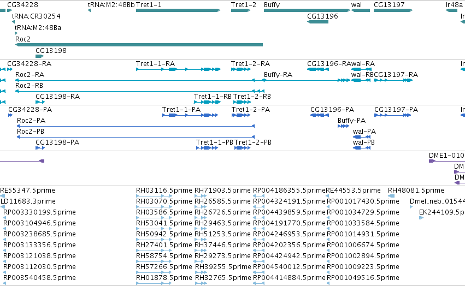Click the CG13196-PA protein label
The height and width of the screenshot is (286, 465).
332,110
